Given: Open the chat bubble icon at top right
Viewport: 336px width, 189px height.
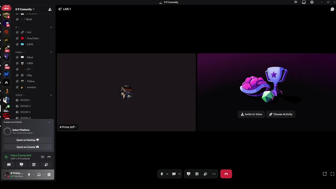Looking at the screenshot, I should pyautogui.click(x=332, y=9).
